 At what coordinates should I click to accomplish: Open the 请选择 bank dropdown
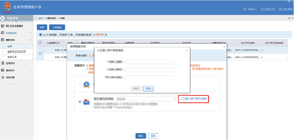point(146,99)
